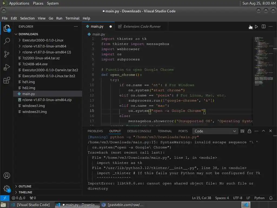Switch to the PROBLEMS panel tab
277x208 pixels.
click(x=95, y=131)
